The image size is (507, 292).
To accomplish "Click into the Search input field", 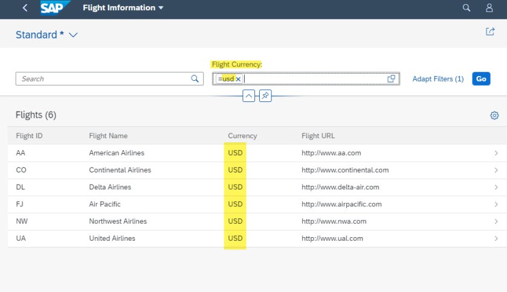I will click(x=103, y=79).
